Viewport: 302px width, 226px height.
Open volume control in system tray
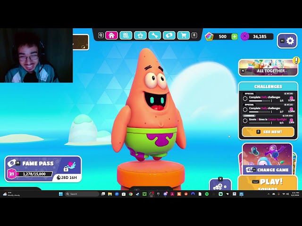[287, 194]
